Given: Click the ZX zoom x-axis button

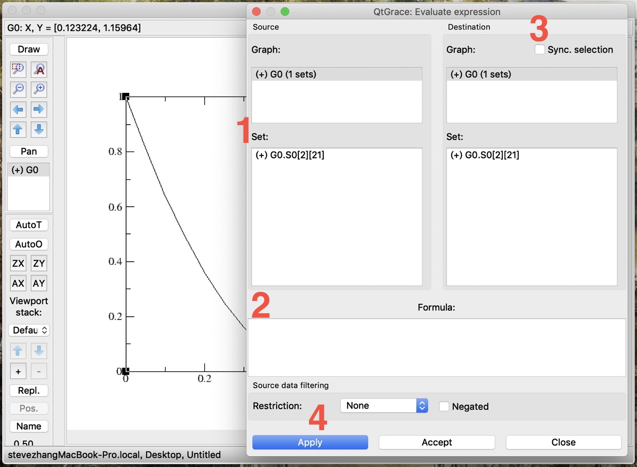Looking at the screenshot, I should pos(18,264).
